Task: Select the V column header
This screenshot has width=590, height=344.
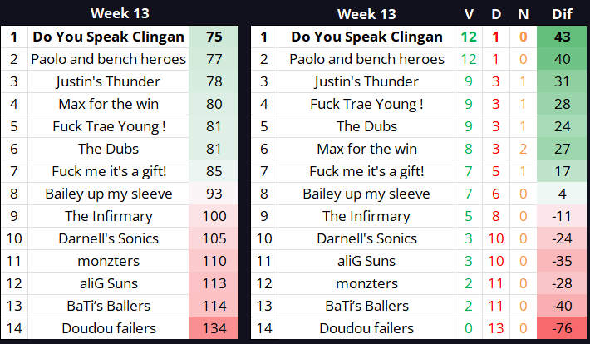Action: point(469,14)
